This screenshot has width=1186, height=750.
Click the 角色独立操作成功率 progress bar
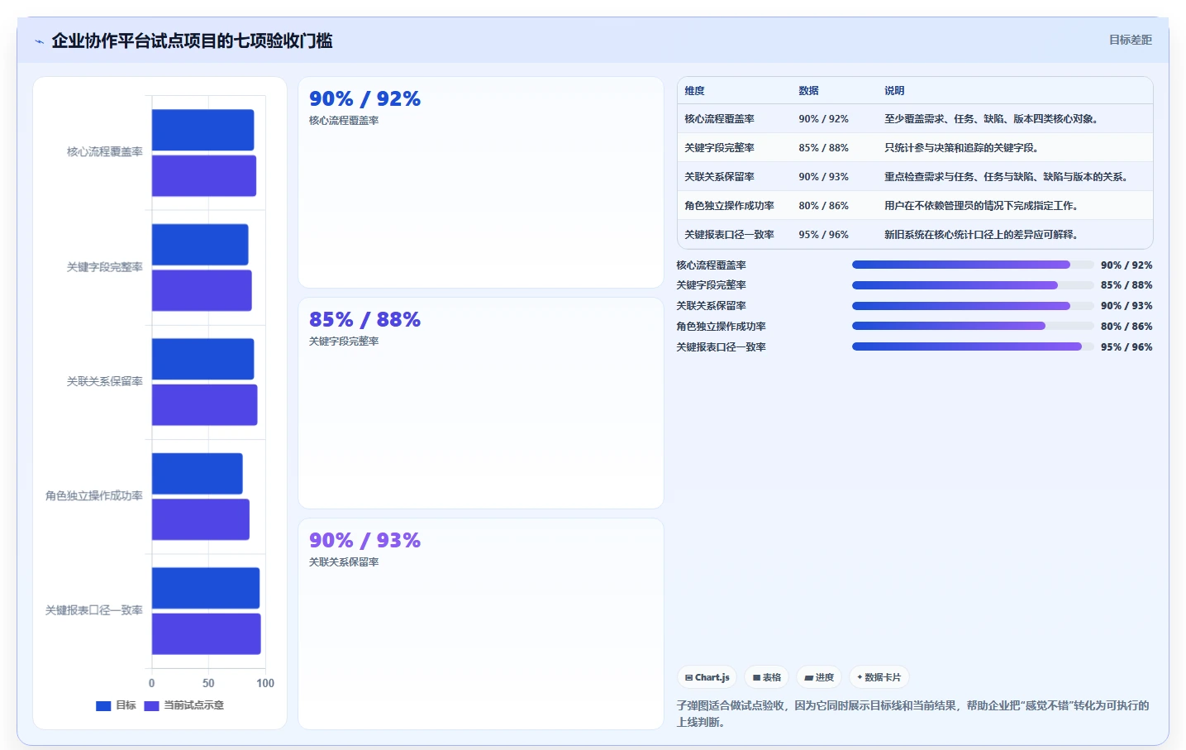click(x=973, y=326)
